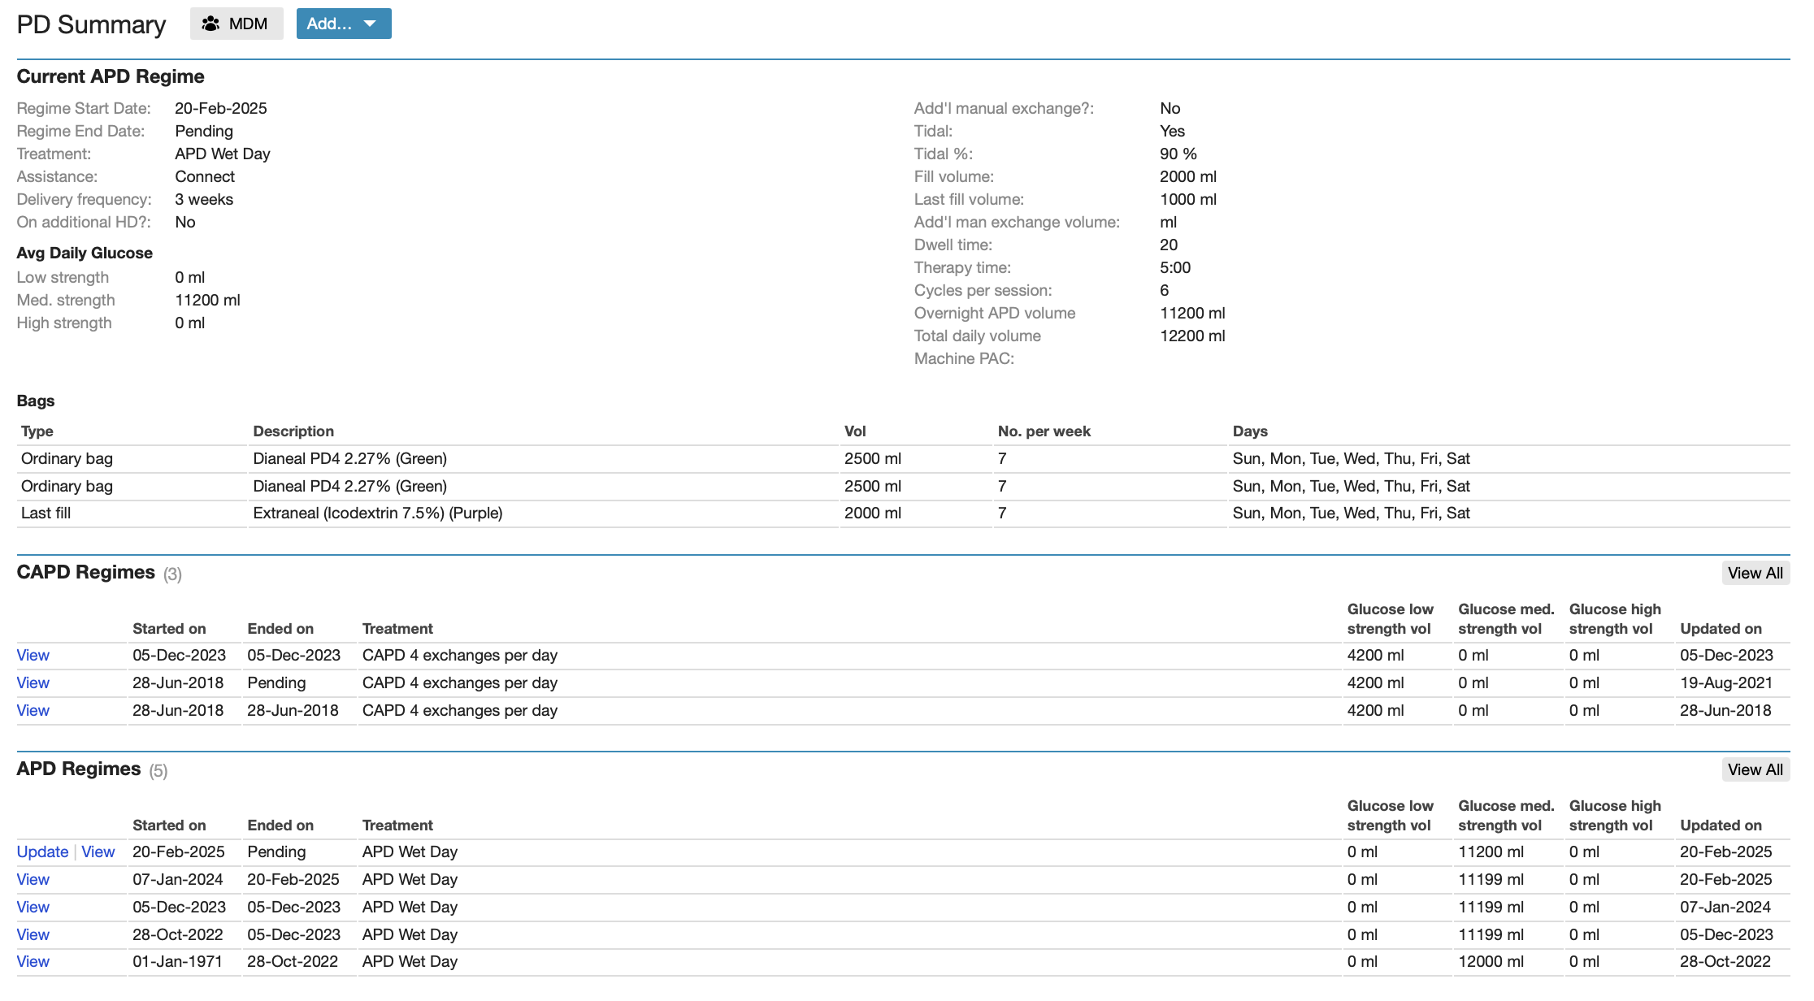1814x1001 pixels.
Task: View the current pending APD Wet Day regime
Action: (98, 851)
